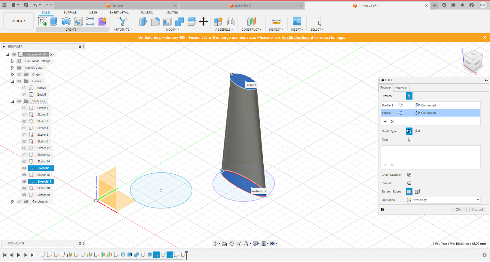Toggle the Construction folder visibility

click(x=19, y=202)
